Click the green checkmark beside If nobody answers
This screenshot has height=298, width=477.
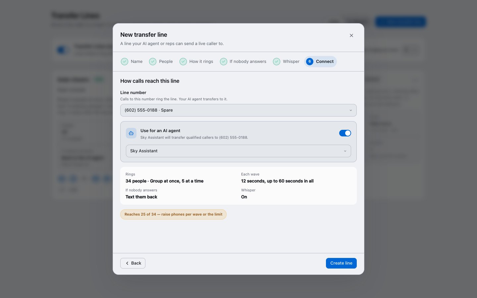pyautogui.click(x=224, y=62)
